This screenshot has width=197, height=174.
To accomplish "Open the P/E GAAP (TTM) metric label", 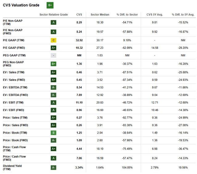I will pos(14,40).
